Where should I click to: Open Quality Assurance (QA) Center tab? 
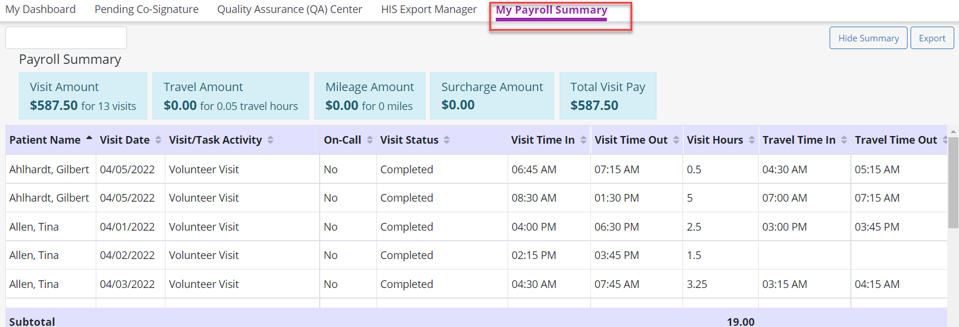290,9
